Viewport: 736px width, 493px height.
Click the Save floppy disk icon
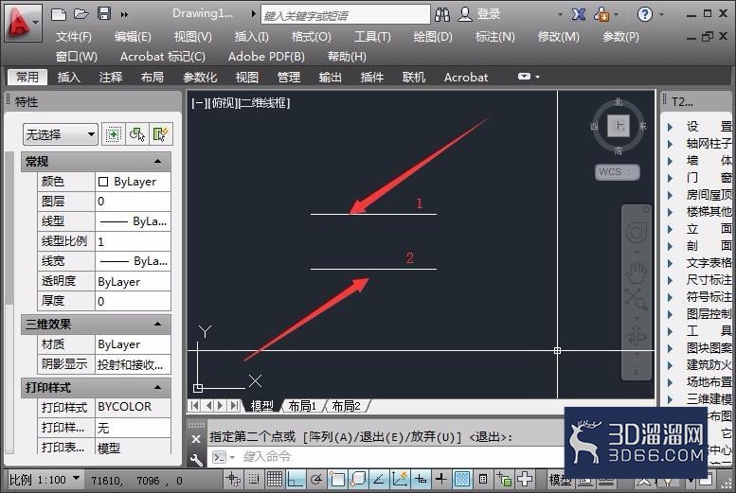click(104, 13)
